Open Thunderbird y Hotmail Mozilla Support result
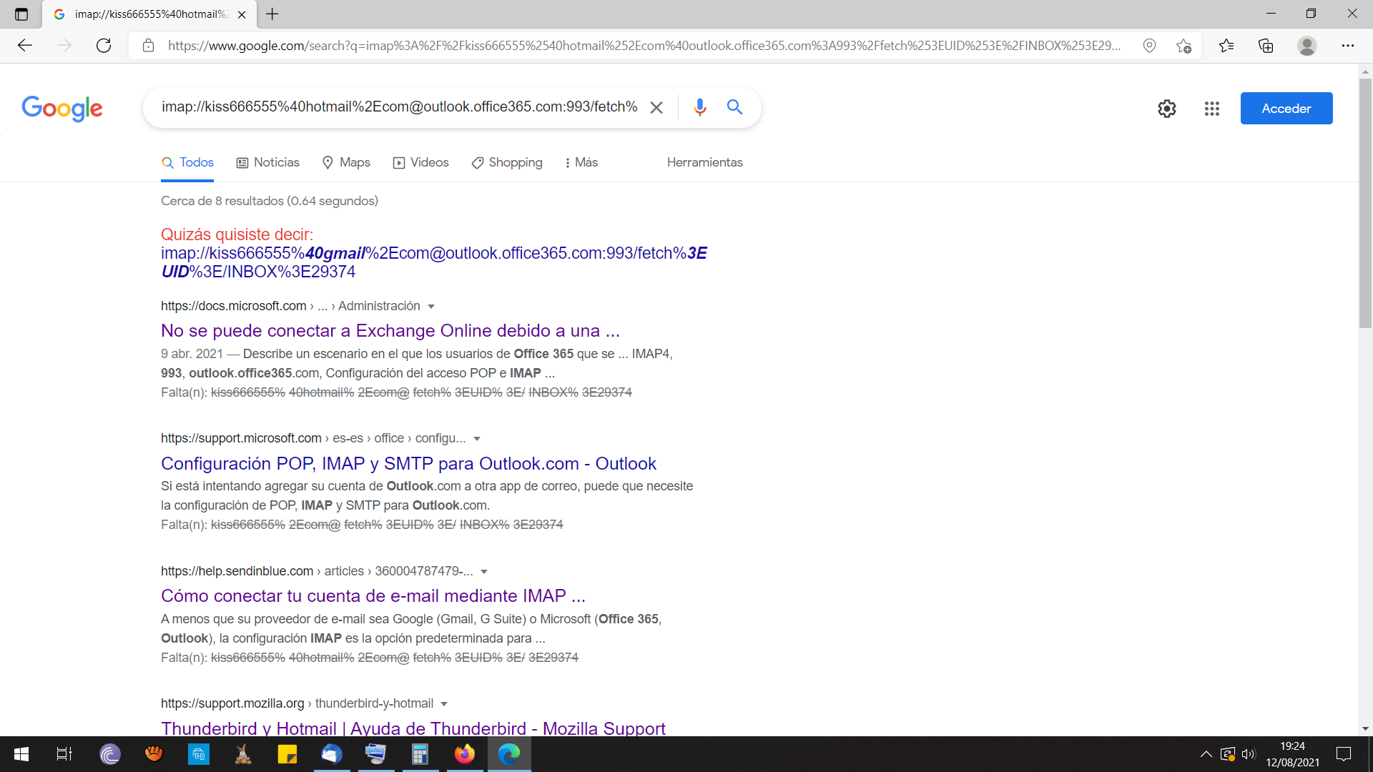1373x772 pixels. tap(413, 728)
